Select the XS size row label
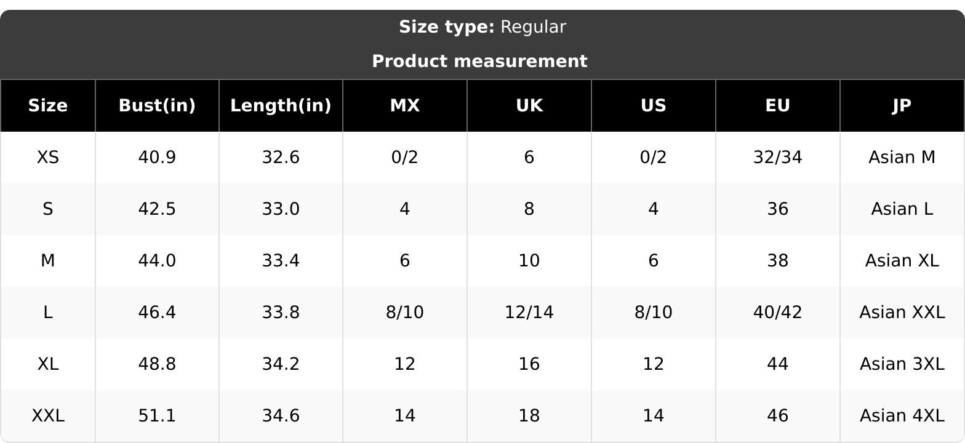Image resolution: width=965 pixels, height=443 pixels. (48, 158)
